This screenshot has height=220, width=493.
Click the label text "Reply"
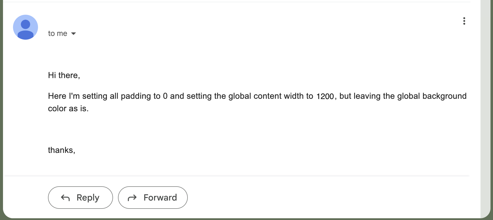(88, 198)
